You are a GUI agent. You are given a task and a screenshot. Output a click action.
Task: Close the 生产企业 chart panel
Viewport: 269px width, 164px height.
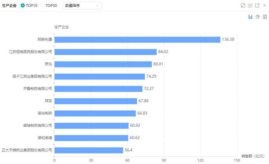(264, 5)
